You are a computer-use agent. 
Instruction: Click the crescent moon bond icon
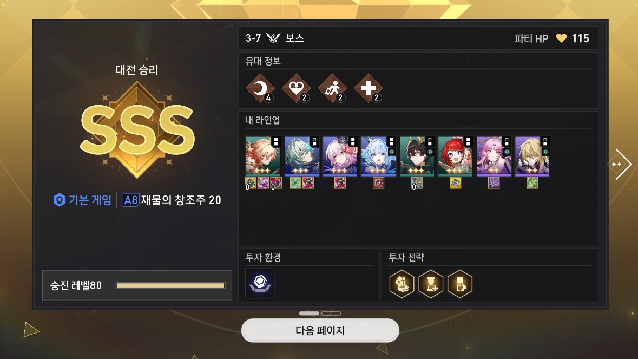tap(260, 88)
